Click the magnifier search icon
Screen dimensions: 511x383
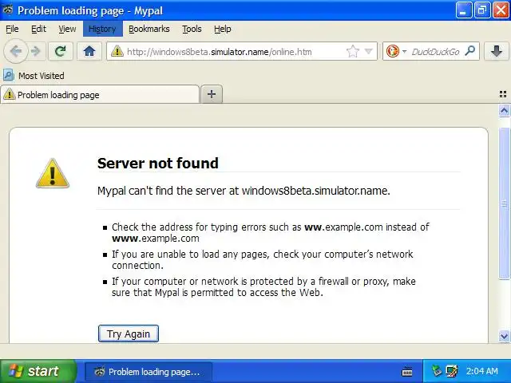tap(470, 51)
